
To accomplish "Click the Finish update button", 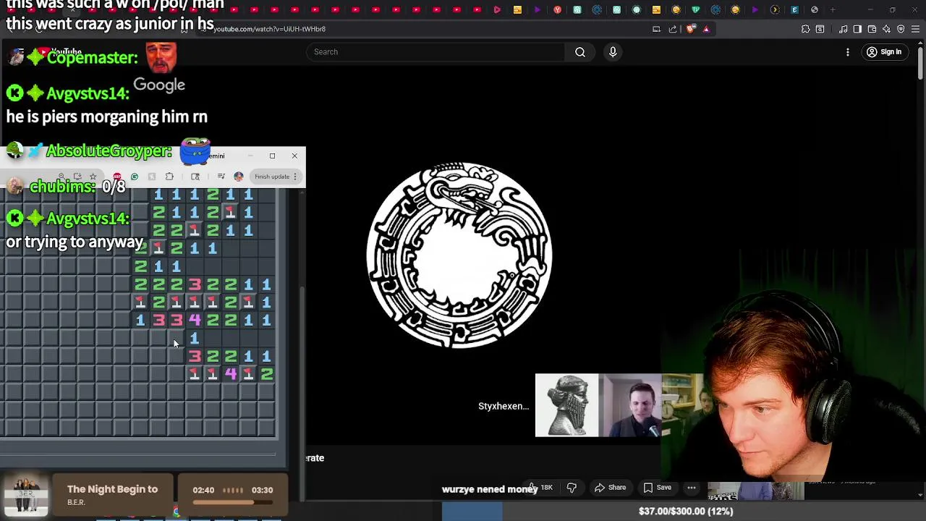I will (272, 177).
